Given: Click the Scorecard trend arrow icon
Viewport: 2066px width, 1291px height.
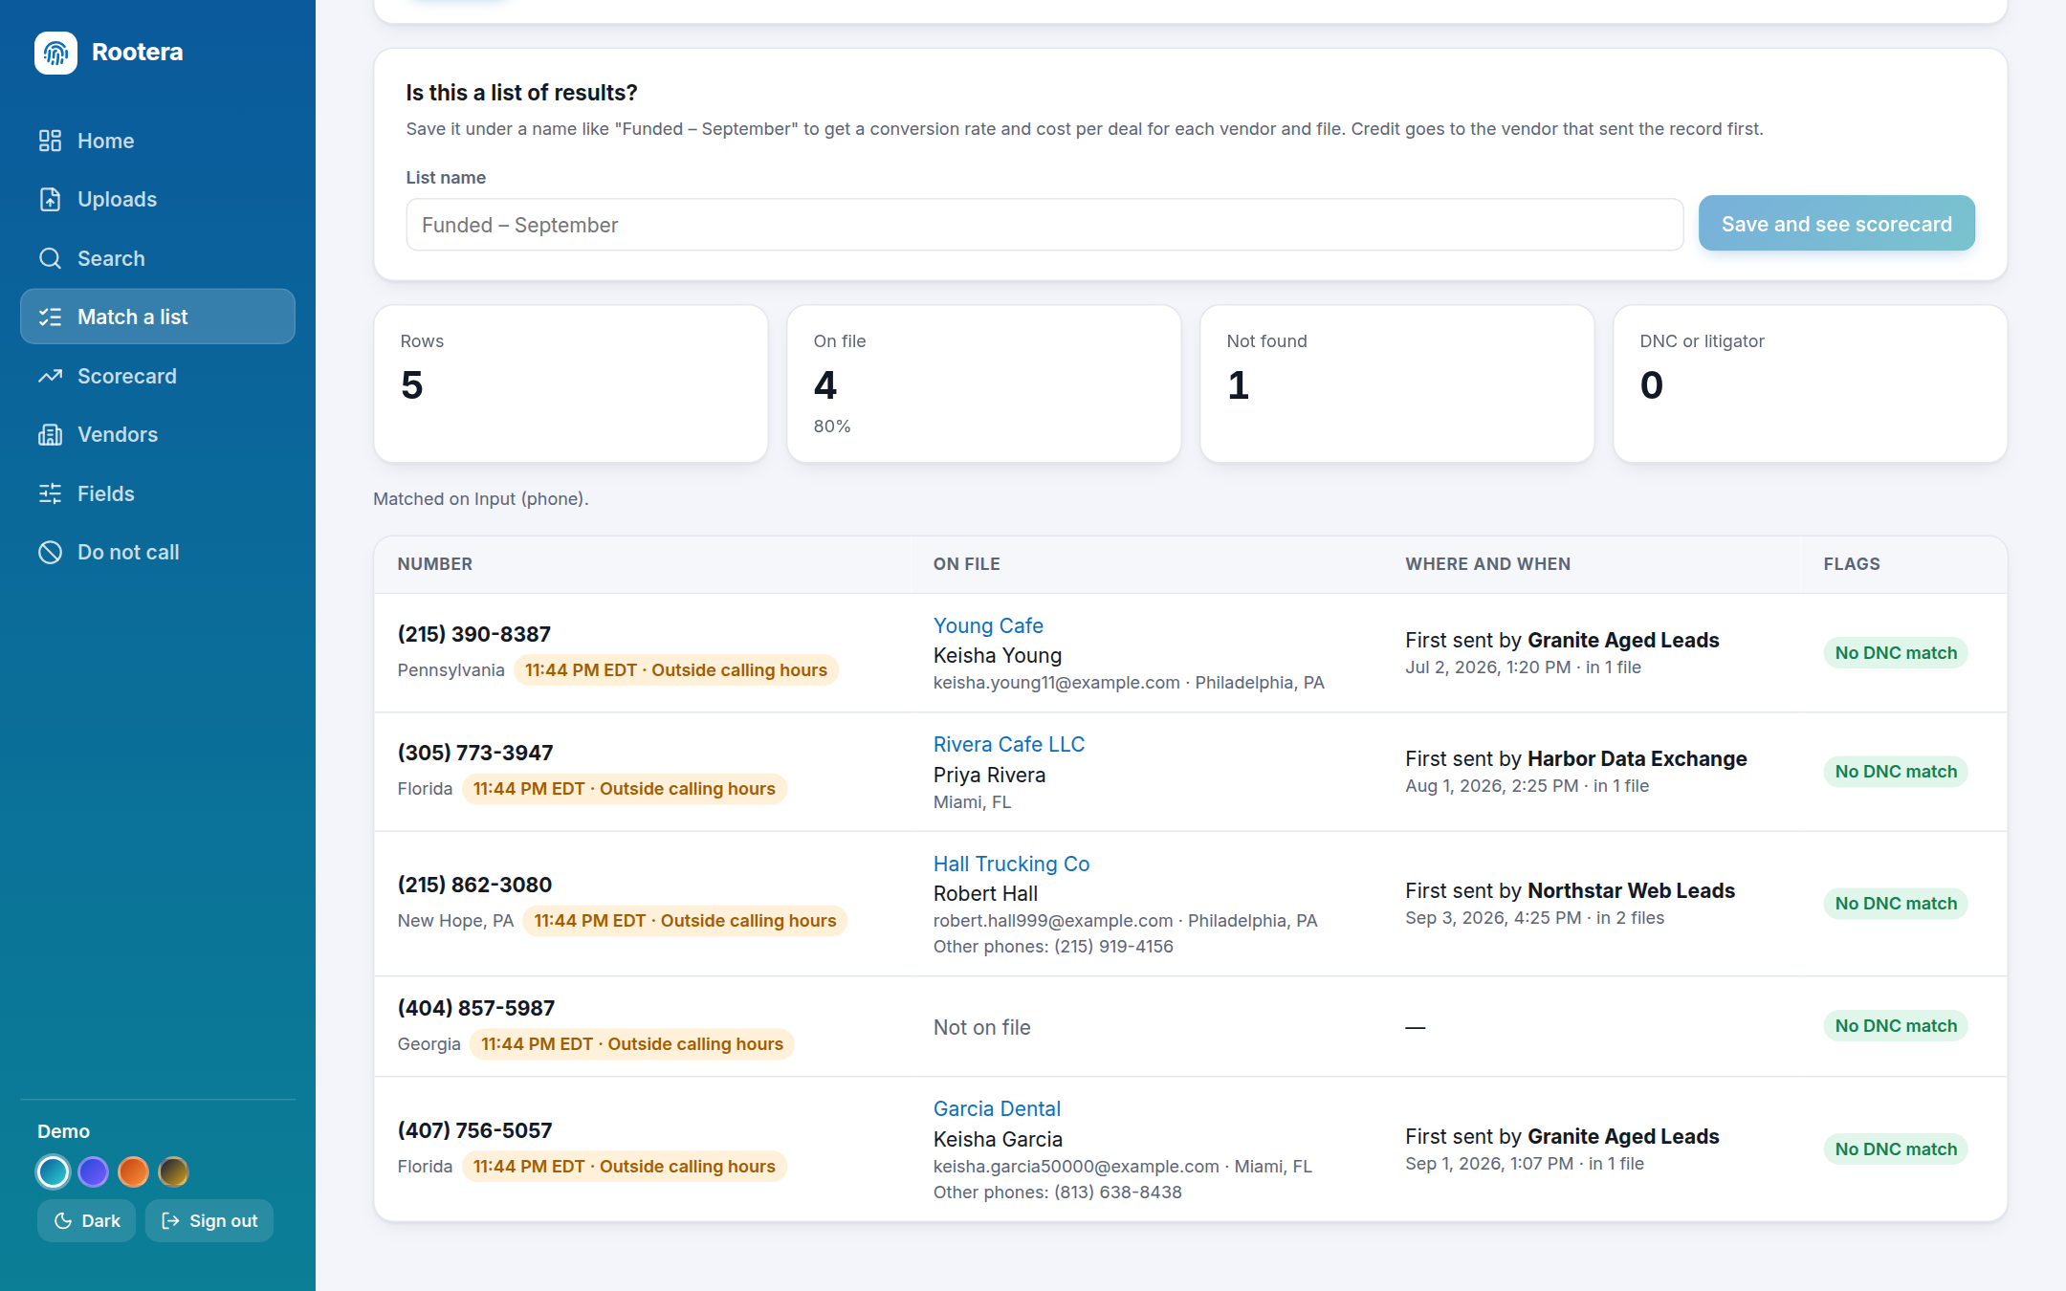Looking at the screenshot, I should [50, 376].
